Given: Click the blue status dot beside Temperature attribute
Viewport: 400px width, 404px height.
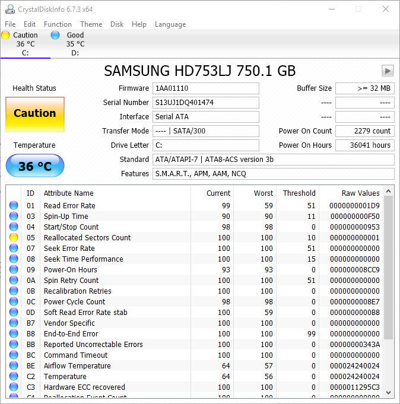Looking at the screenshot, I should [x=14, y=377].
